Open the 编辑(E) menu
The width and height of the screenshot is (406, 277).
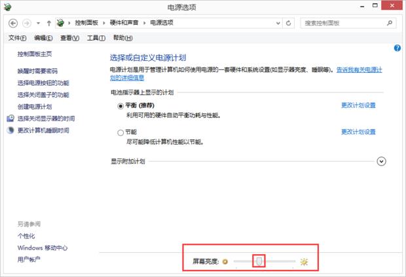[43, 38]
